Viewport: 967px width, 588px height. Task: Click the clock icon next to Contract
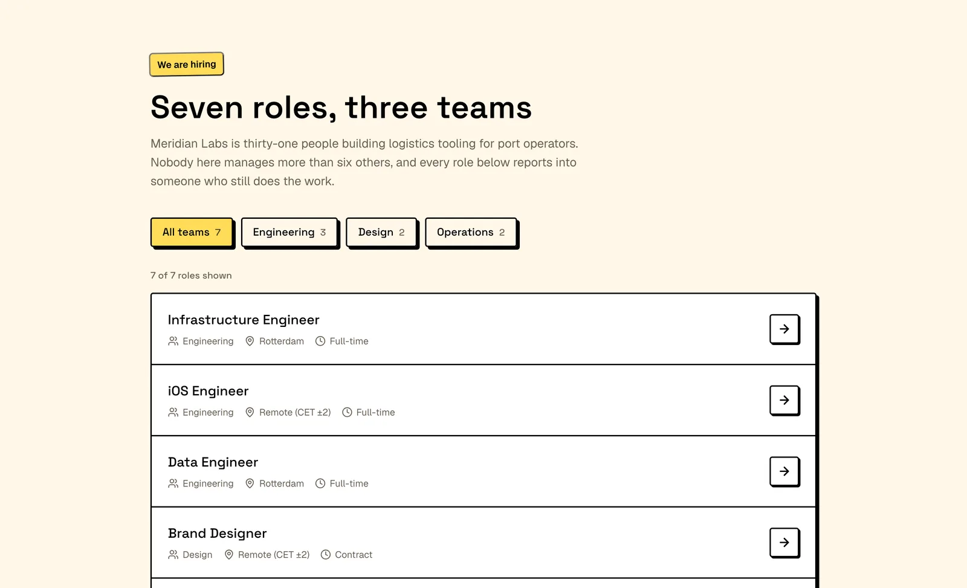[326, 555]
